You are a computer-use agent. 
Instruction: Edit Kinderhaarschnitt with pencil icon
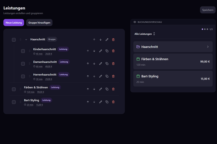click(x=100, y=51)
